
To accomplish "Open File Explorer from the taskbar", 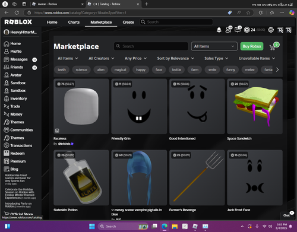I will pyautogui.click(x=175, y=226).
